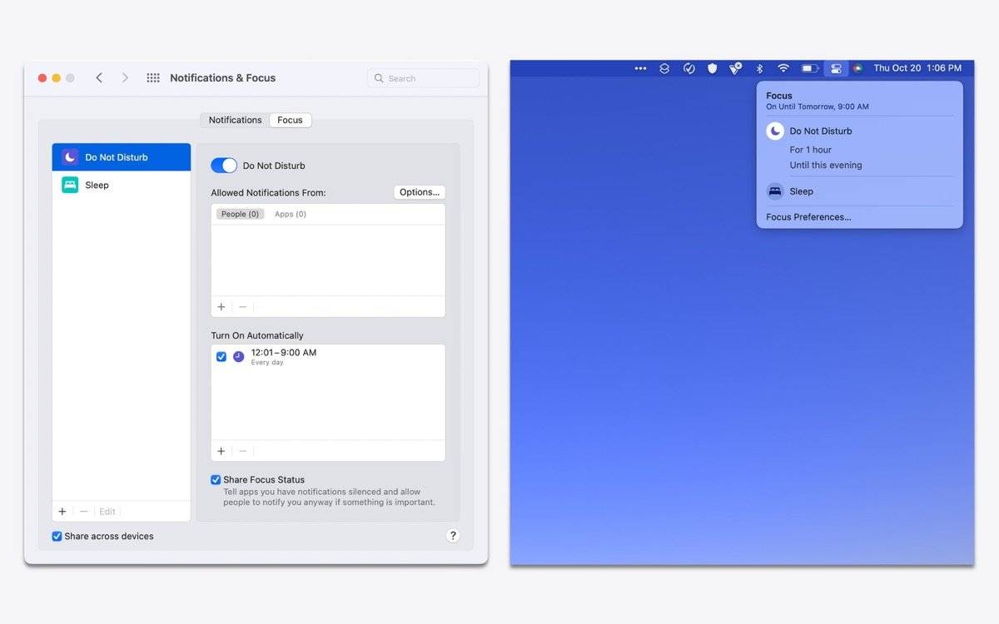Screen dimensions: 999x624
Task: Click the help question mark button
Action: point(453,536)
